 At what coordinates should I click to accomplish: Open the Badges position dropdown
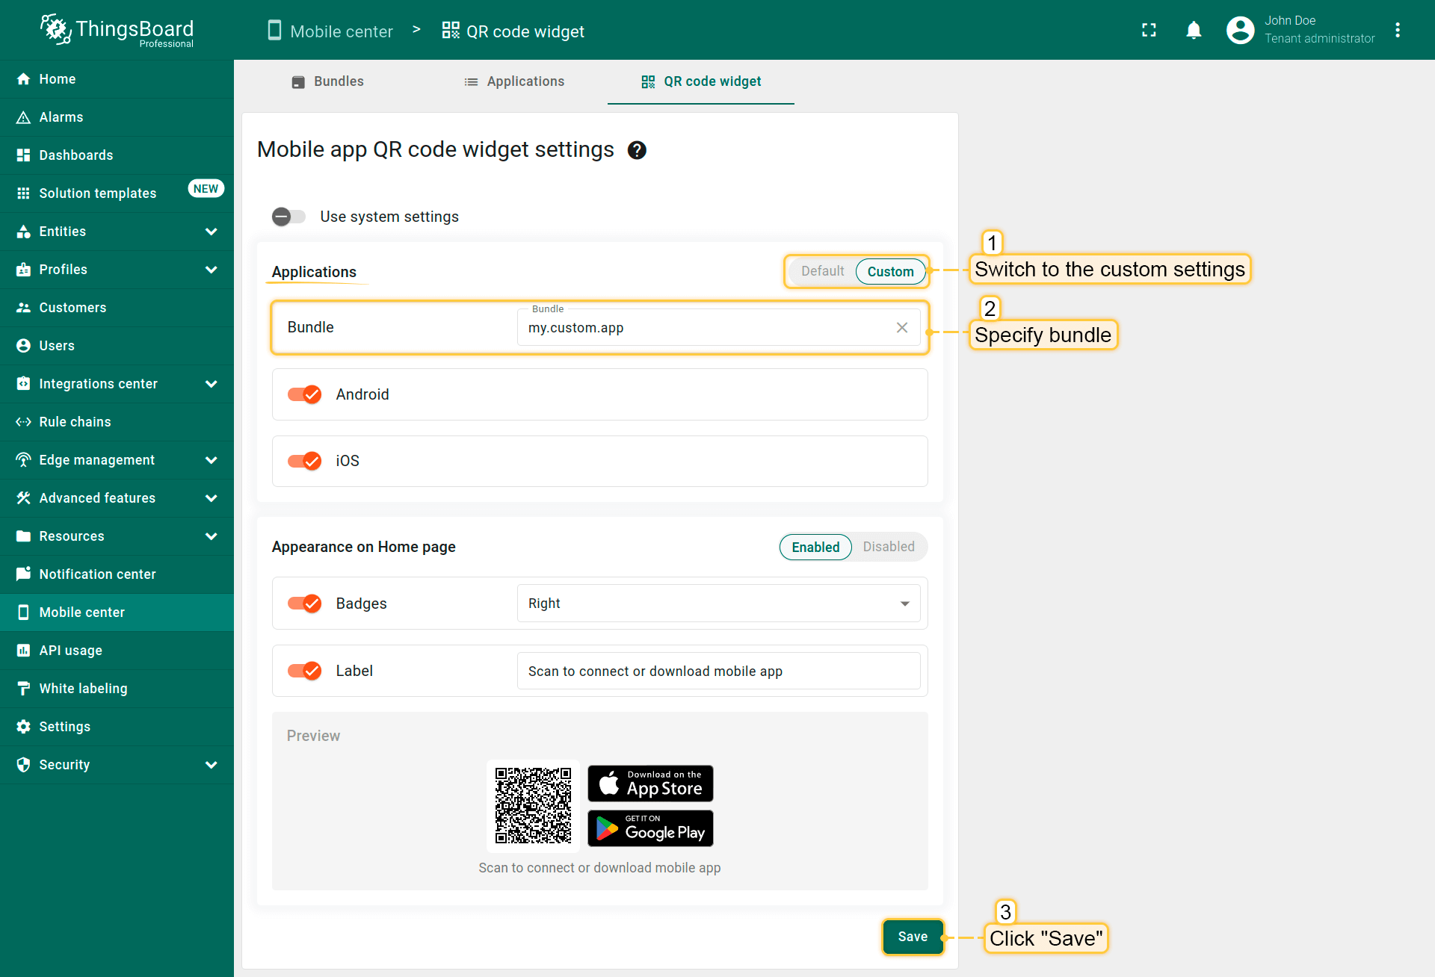(x=717, y=604)
